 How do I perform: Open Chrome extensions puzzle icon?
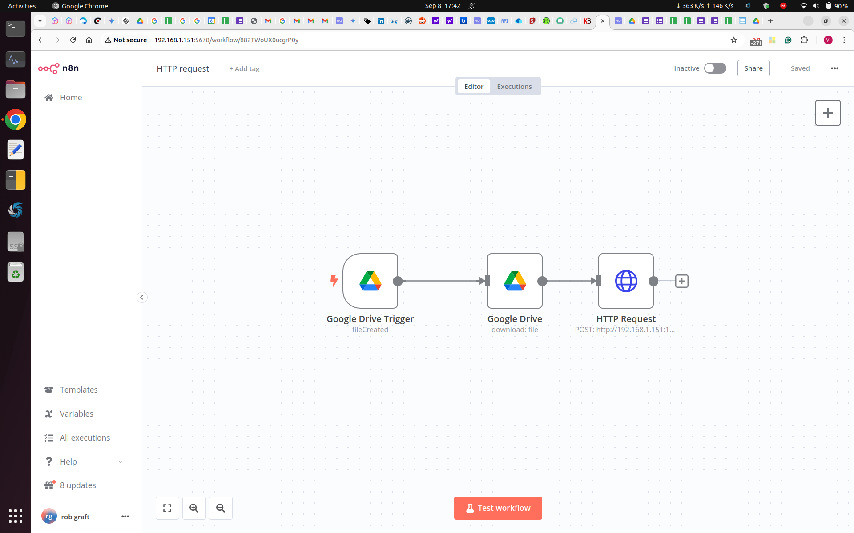pos(804,40)
